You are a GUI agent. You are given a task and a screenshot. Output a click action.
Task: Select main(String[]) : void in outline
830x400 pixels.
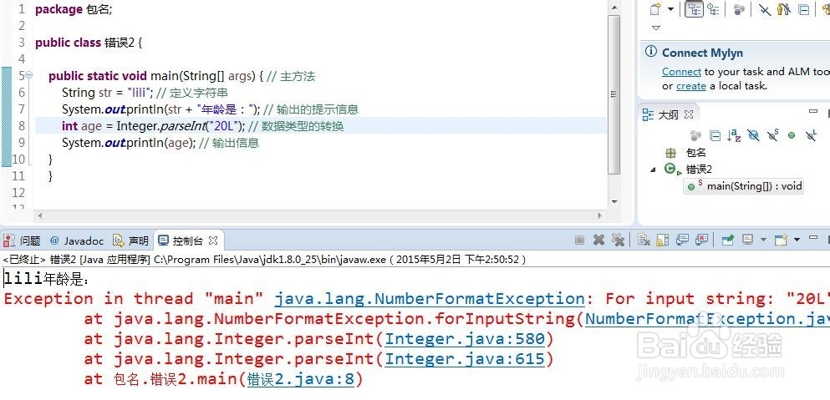click(x=754, y=186)
